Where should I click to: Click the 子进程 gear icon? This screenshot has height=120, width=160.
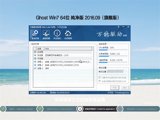35,58
